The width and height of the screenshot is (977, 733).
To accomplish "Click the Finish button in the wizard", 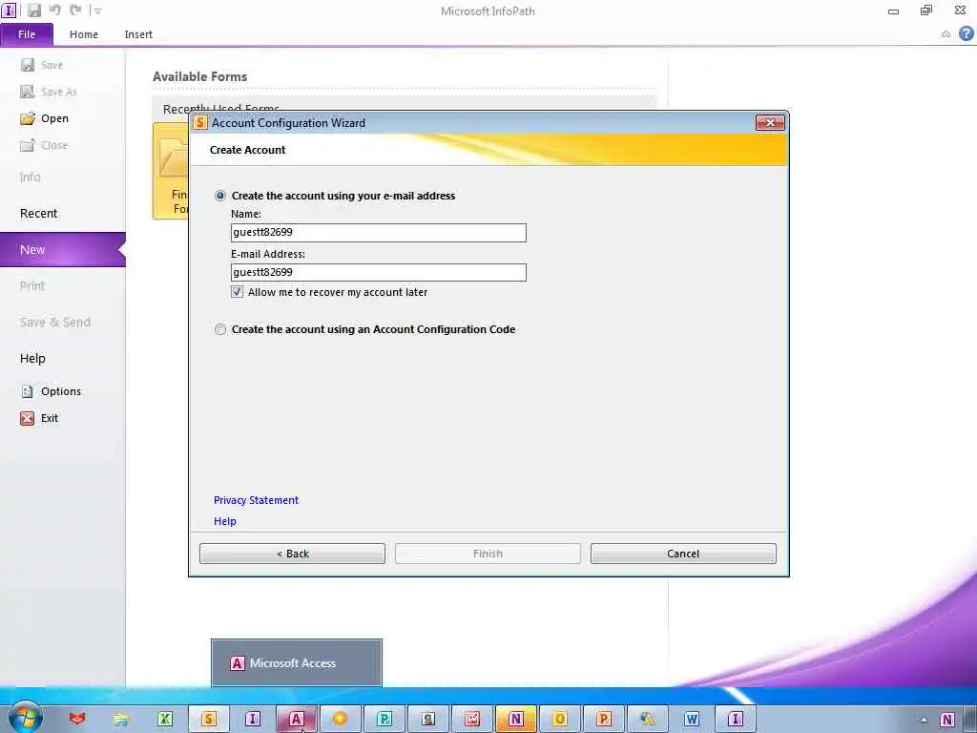I will [488, 554].
